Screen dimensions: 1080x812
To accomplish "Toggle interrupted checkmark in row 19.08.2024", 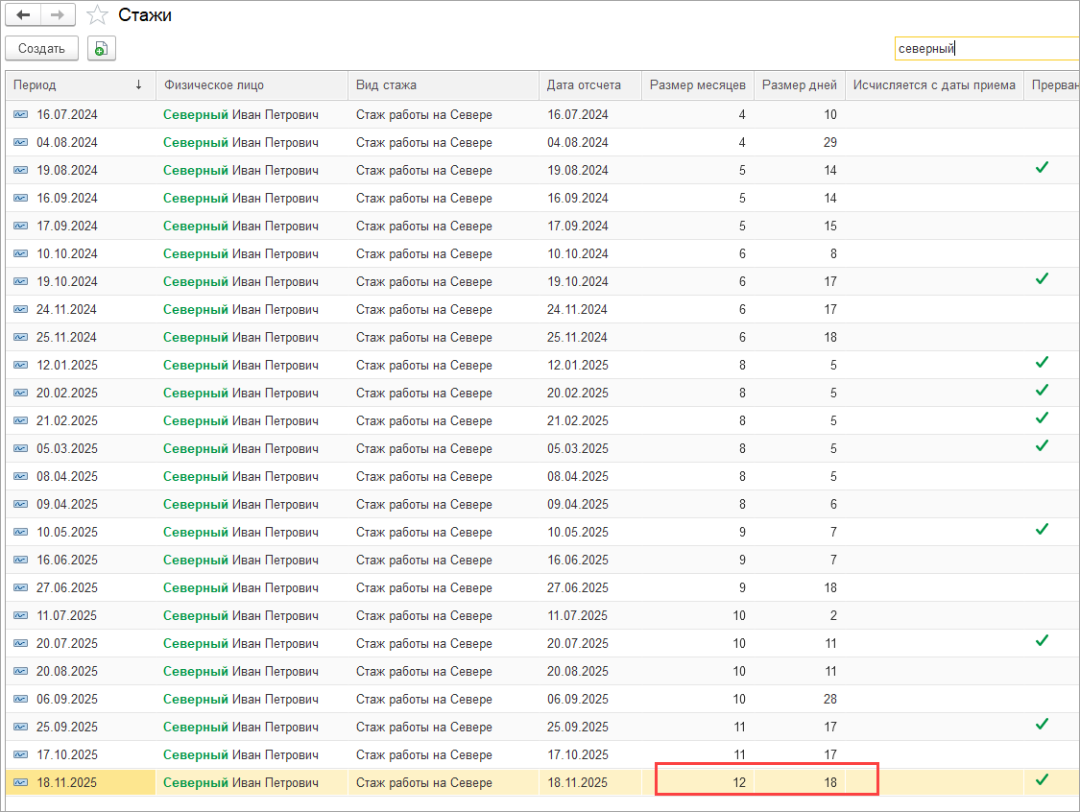I will pyautogui.click(x=1042, y=168).
